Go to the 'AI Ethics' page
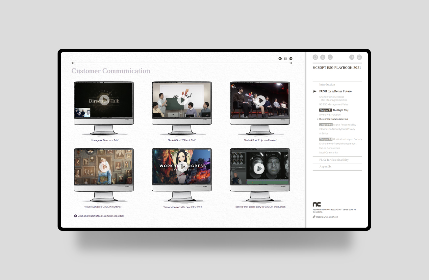 point(324,133)
